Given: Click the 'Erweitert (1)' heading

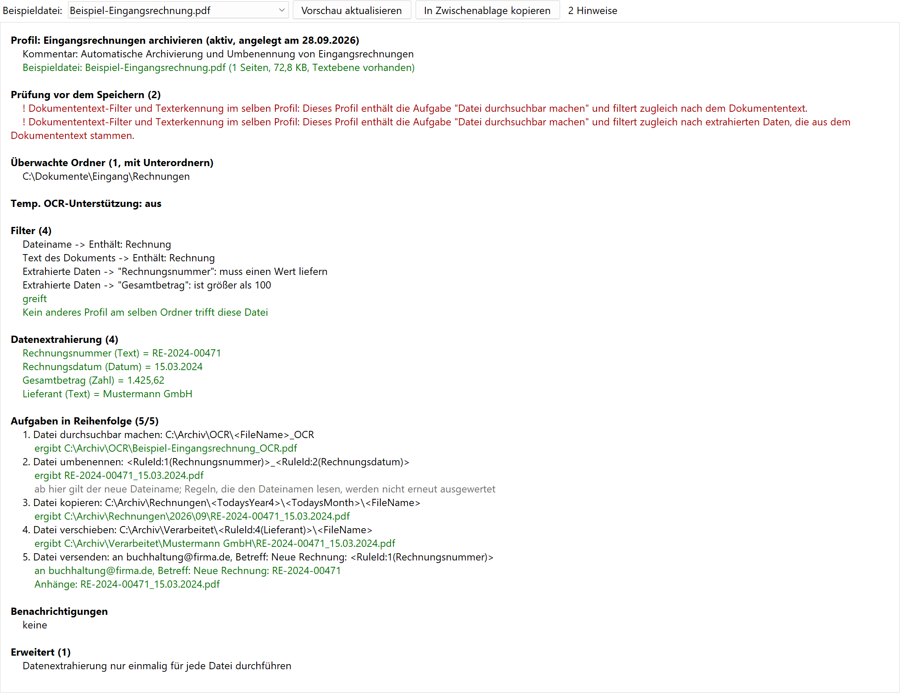Looking at the screenshot, I should click(x=40, y=652).
